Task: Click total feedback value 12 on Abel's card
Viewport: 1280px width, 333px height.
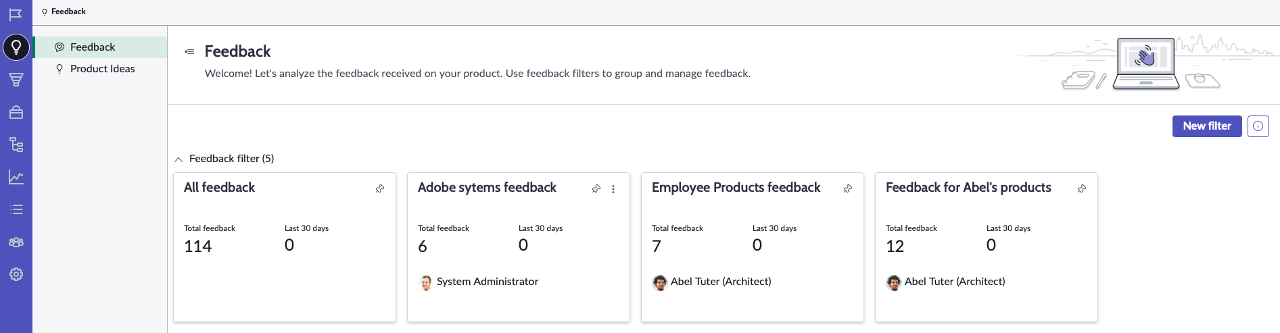Action: pyautogui.click(x=895, y=247)
